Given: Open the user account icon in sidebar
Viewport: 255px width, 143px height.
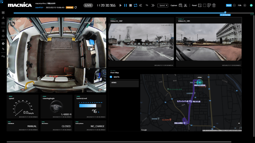Looking at the screenshot, I should [3, 44].
